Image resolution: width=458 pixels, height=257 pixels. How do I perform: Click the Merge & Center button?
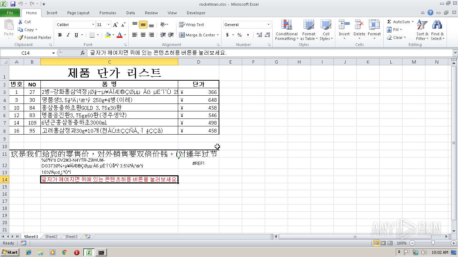(x=197, y=35)
